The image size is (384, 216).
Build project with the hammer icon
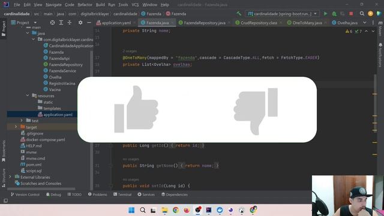pyautogui.click(x=239, y=14)
